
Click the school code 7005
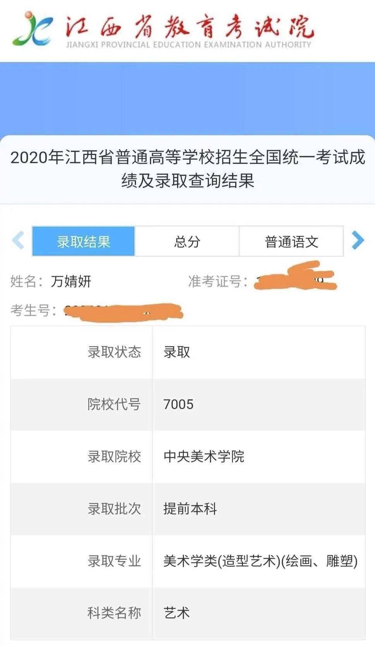178,404
